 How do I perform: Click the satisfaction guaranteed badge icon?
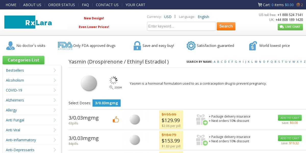coord(191,46)
